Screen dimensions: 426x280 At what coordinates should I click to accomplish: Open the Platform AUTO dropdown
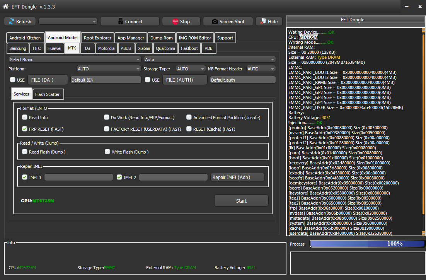click(109, 69)
